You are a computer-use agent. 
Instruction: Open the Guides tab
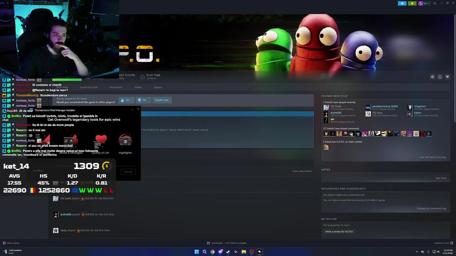pos(138,87)
